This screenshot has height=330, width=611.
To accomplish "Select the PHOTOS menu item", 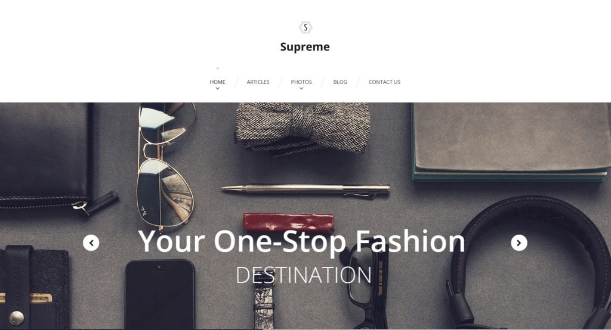I will [301, 82].
